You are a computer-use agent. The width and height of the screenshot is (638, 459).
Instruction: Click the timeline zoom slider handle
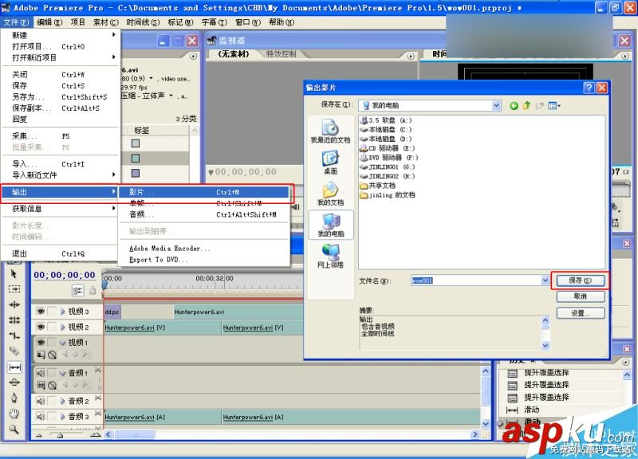61,435
